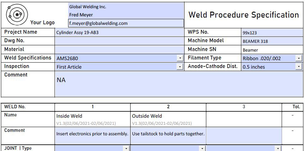Image resolution: width=305 pixels, height=151 pixels.
Task: Expand the Inspection dropdown arrow
Action: tap(180, 67)
